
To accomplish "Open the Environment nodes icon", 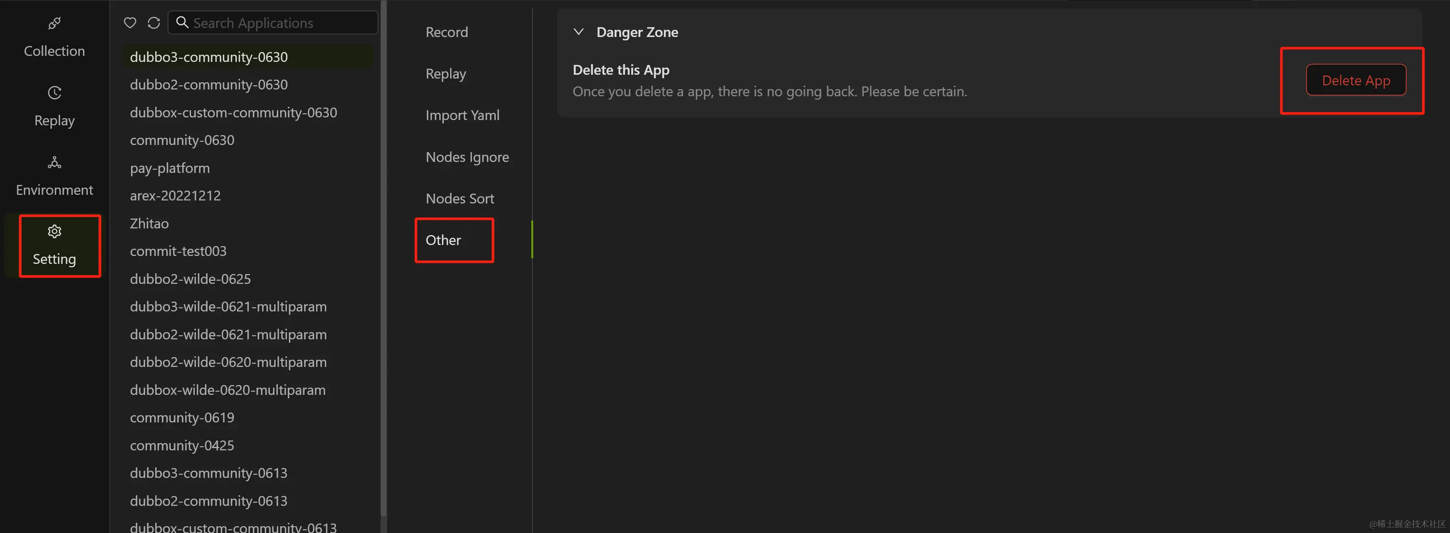I will click(54, 162).
